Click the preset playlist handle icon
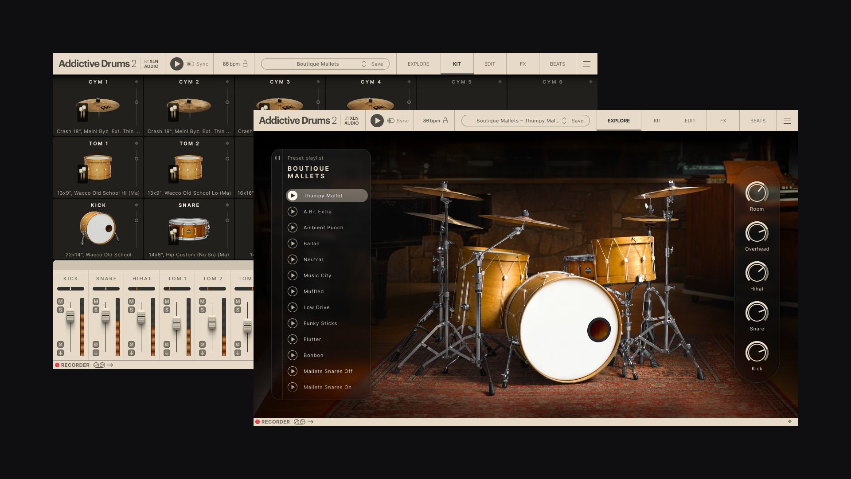 point(277,158)
